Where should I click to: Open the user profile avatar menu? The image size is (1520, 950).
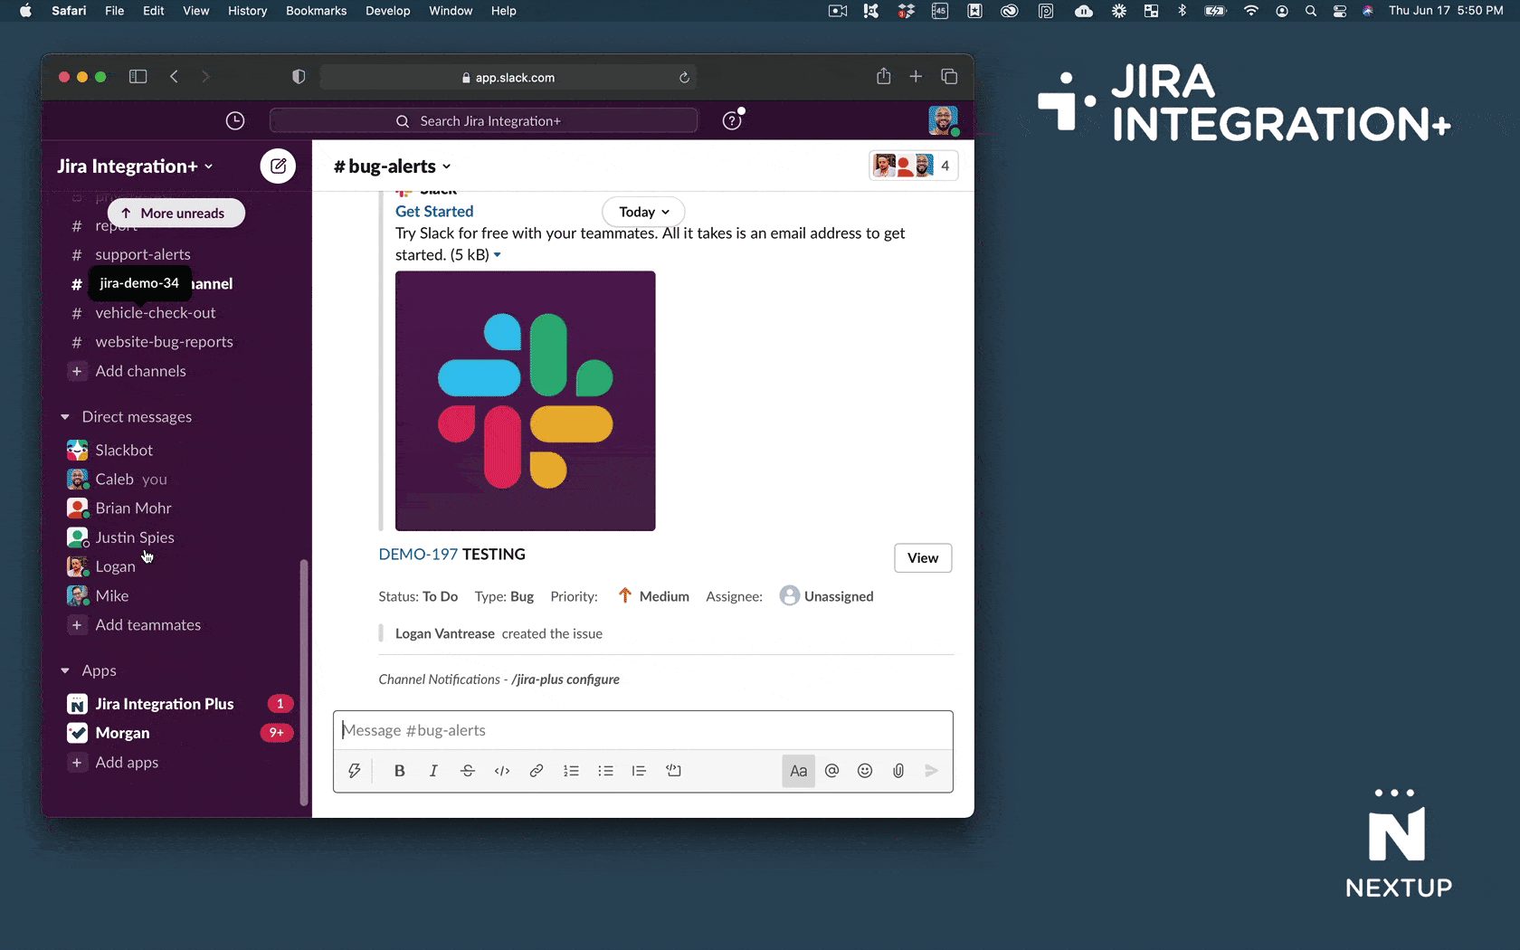tap(943, 120)
